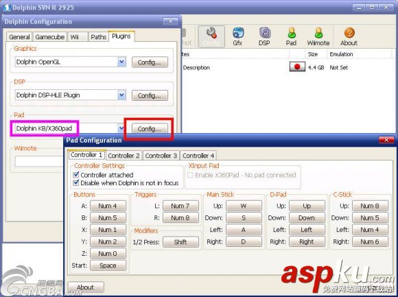The height and width of the screenshot is (297, 398).
Task: Click the B button mapping Num 5
Action: (108, 217)
